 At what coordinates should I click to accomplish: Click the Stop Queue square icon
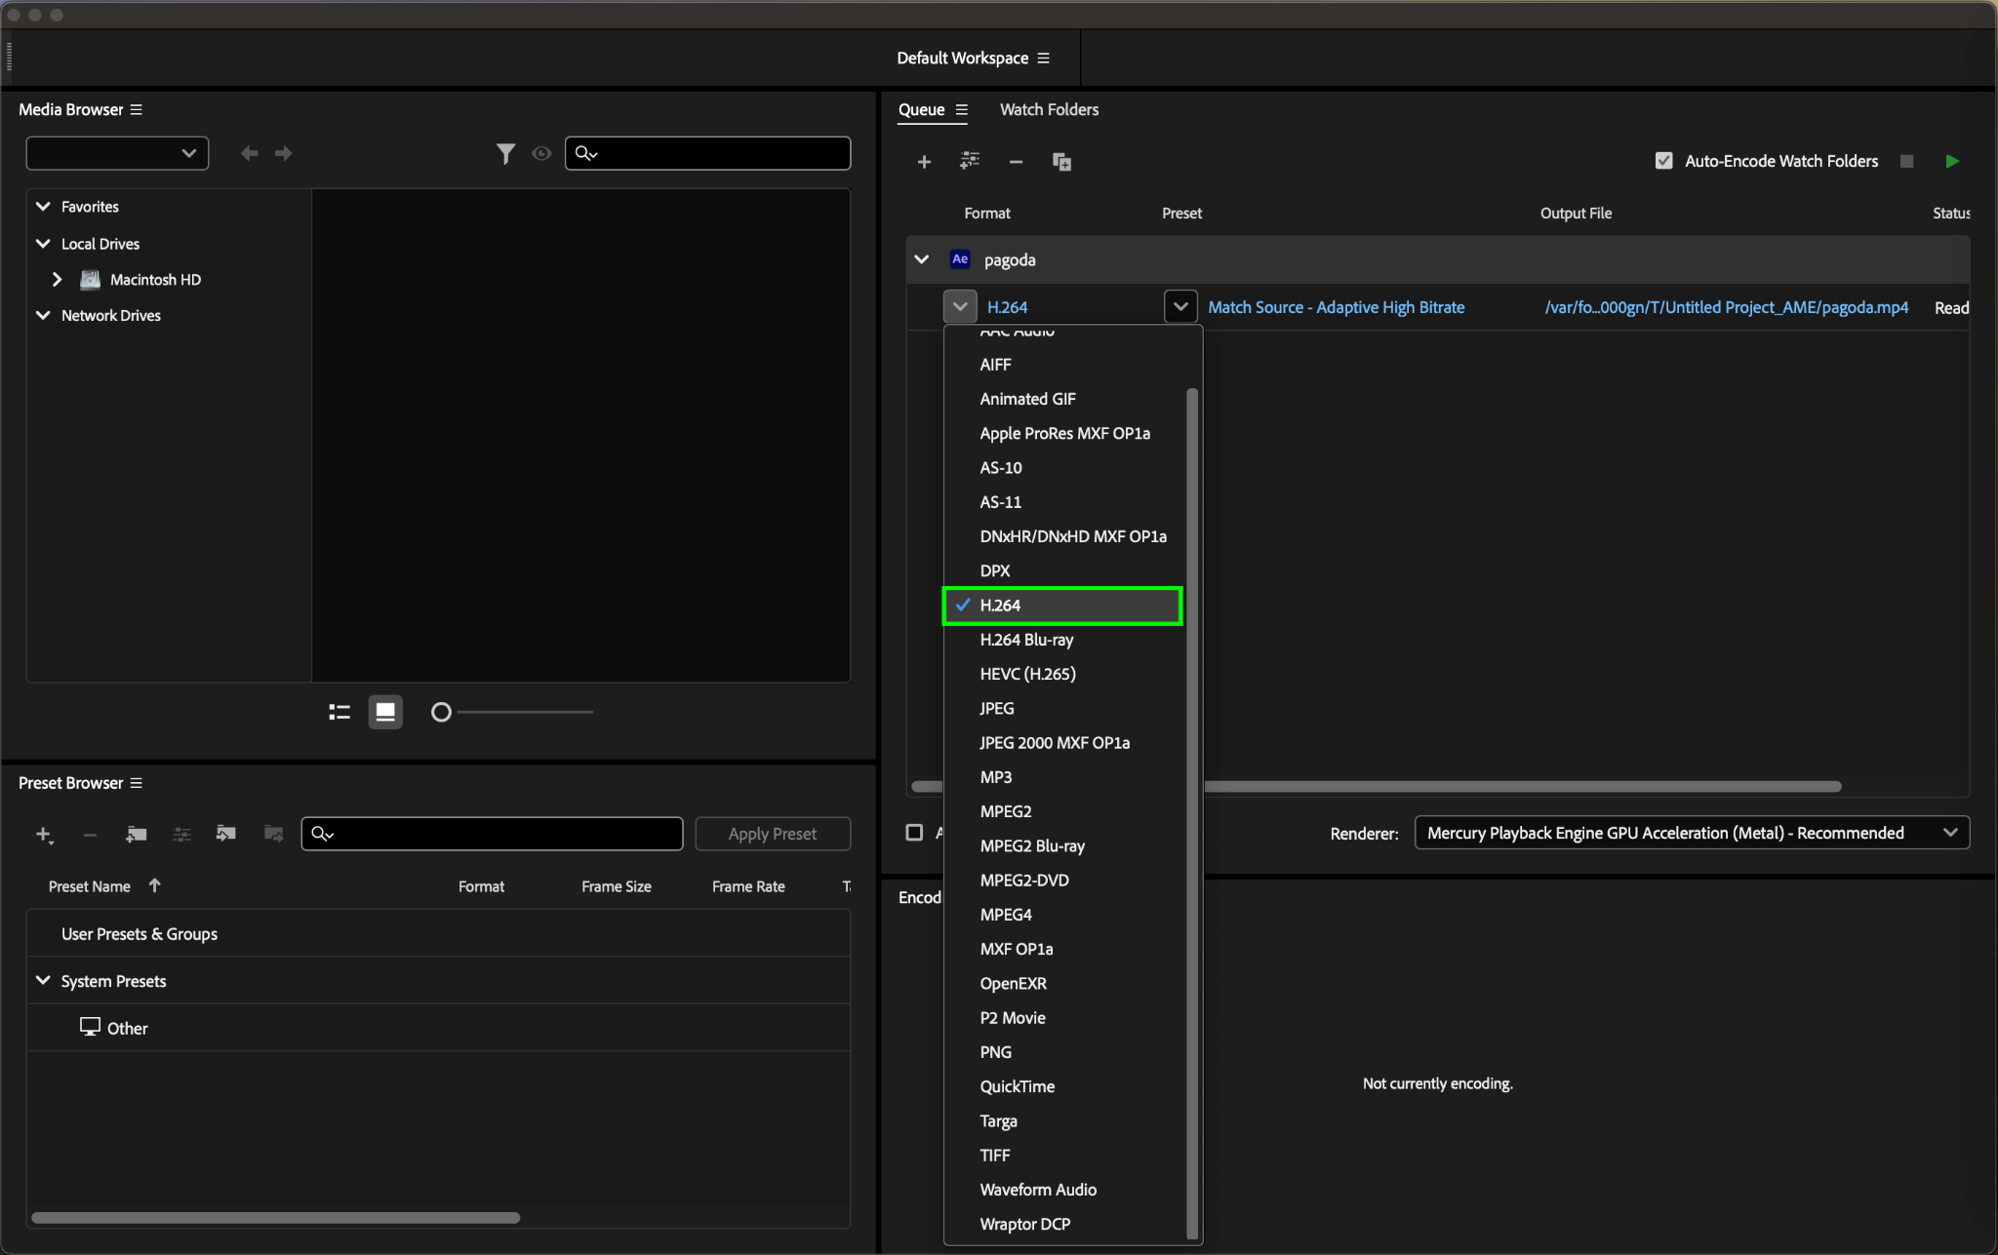point(1906,161)
